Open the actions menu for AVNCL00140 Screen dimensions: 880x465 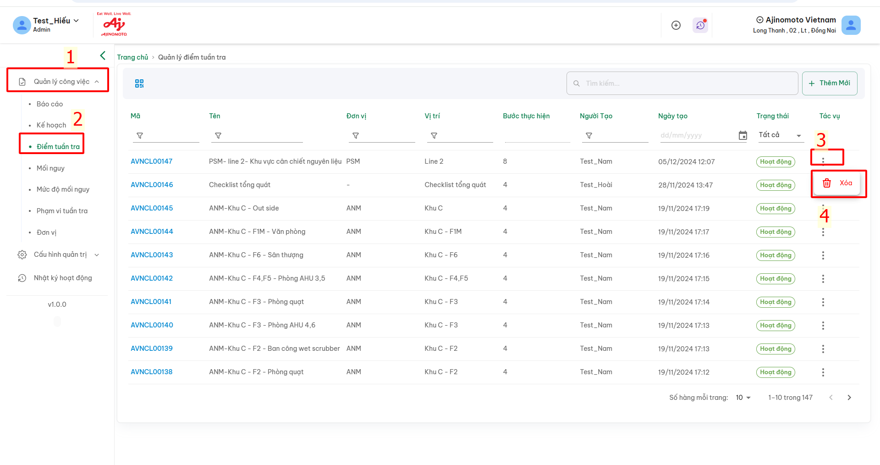[x=823, y=326]
